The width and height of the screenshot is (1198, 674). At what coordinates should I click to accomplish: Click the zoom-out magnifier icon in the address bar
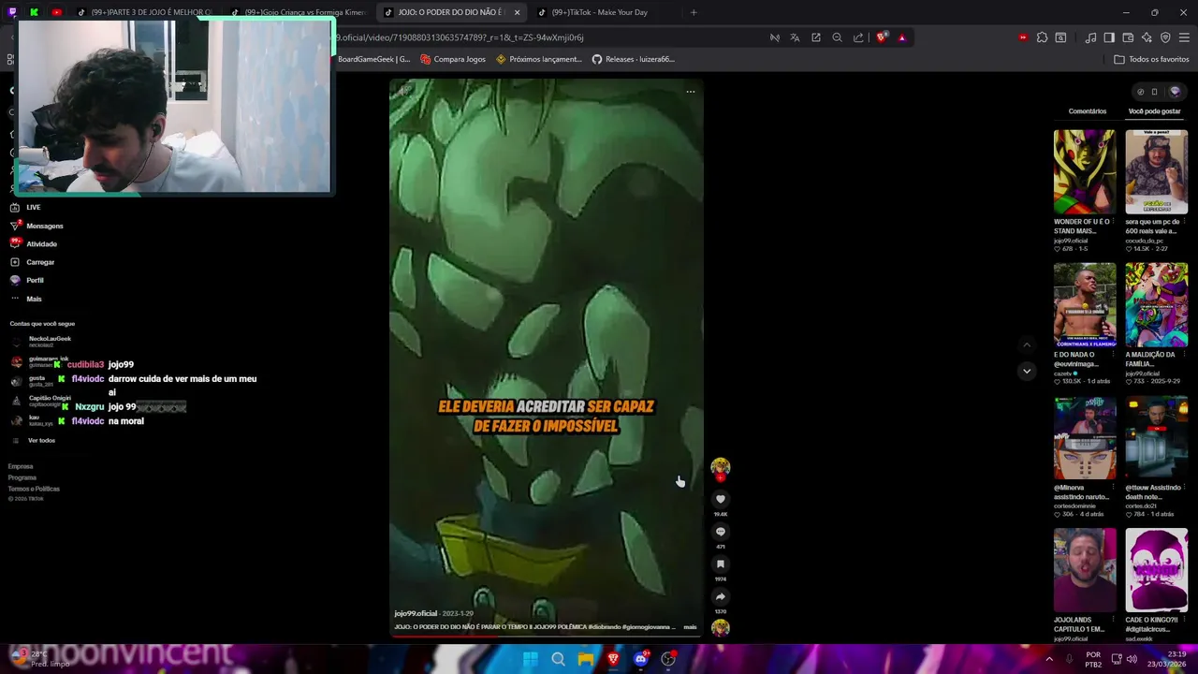tap(837, 37)
